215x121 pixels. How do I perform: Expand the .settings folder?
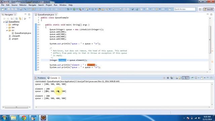[x=7, y=25]
